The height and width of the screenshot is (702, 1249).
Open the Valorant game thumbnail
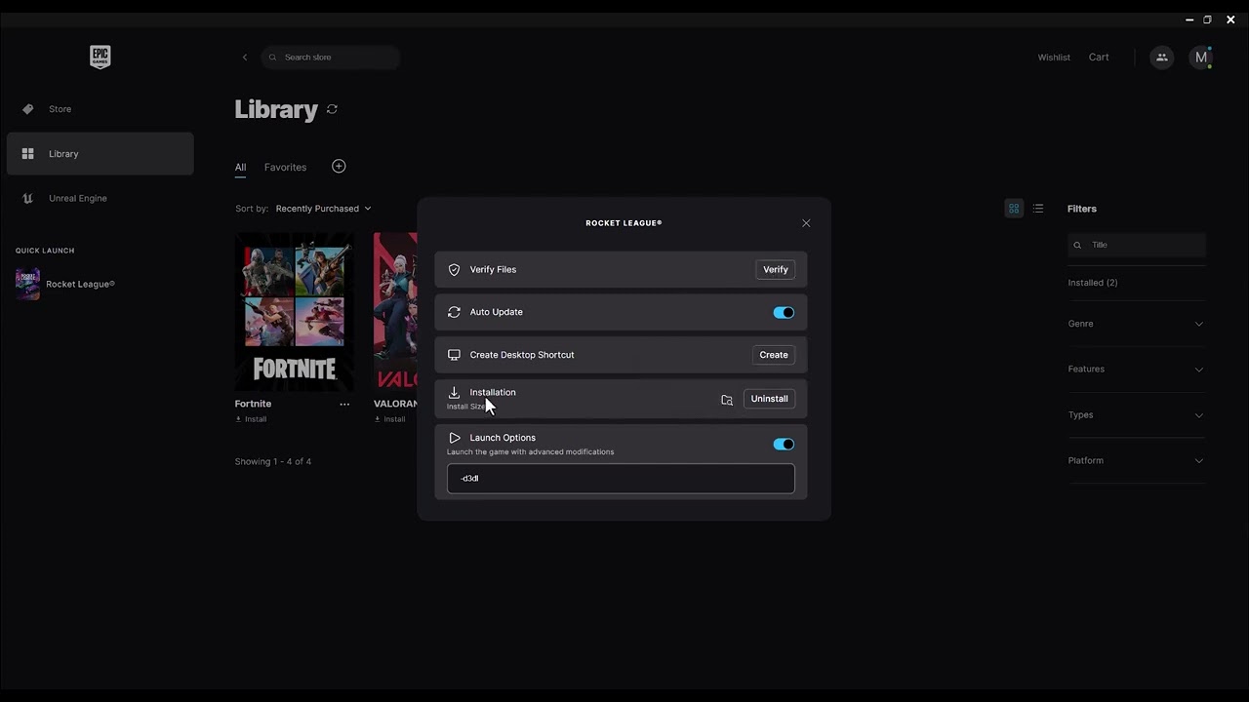pos(395,311)
